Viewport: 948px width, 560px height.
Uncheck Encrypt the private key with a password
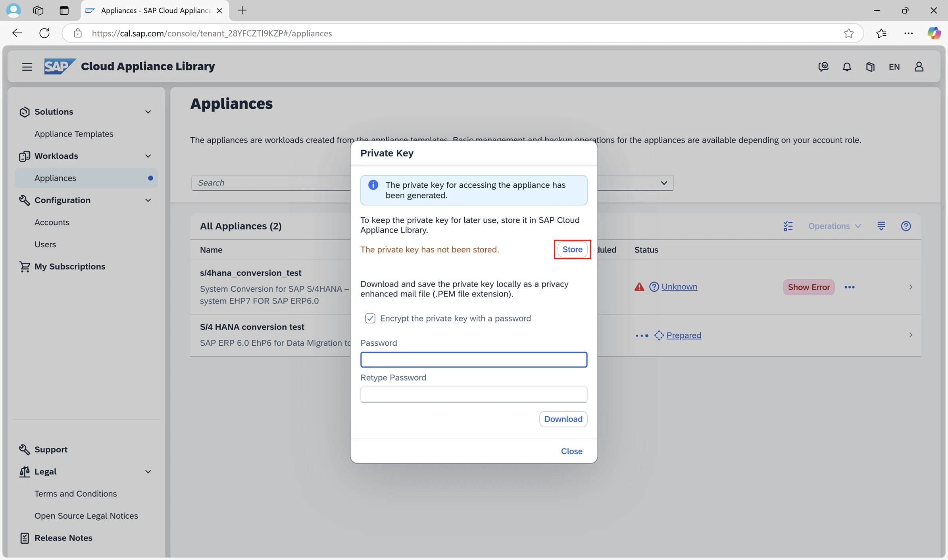coord(370,319)
